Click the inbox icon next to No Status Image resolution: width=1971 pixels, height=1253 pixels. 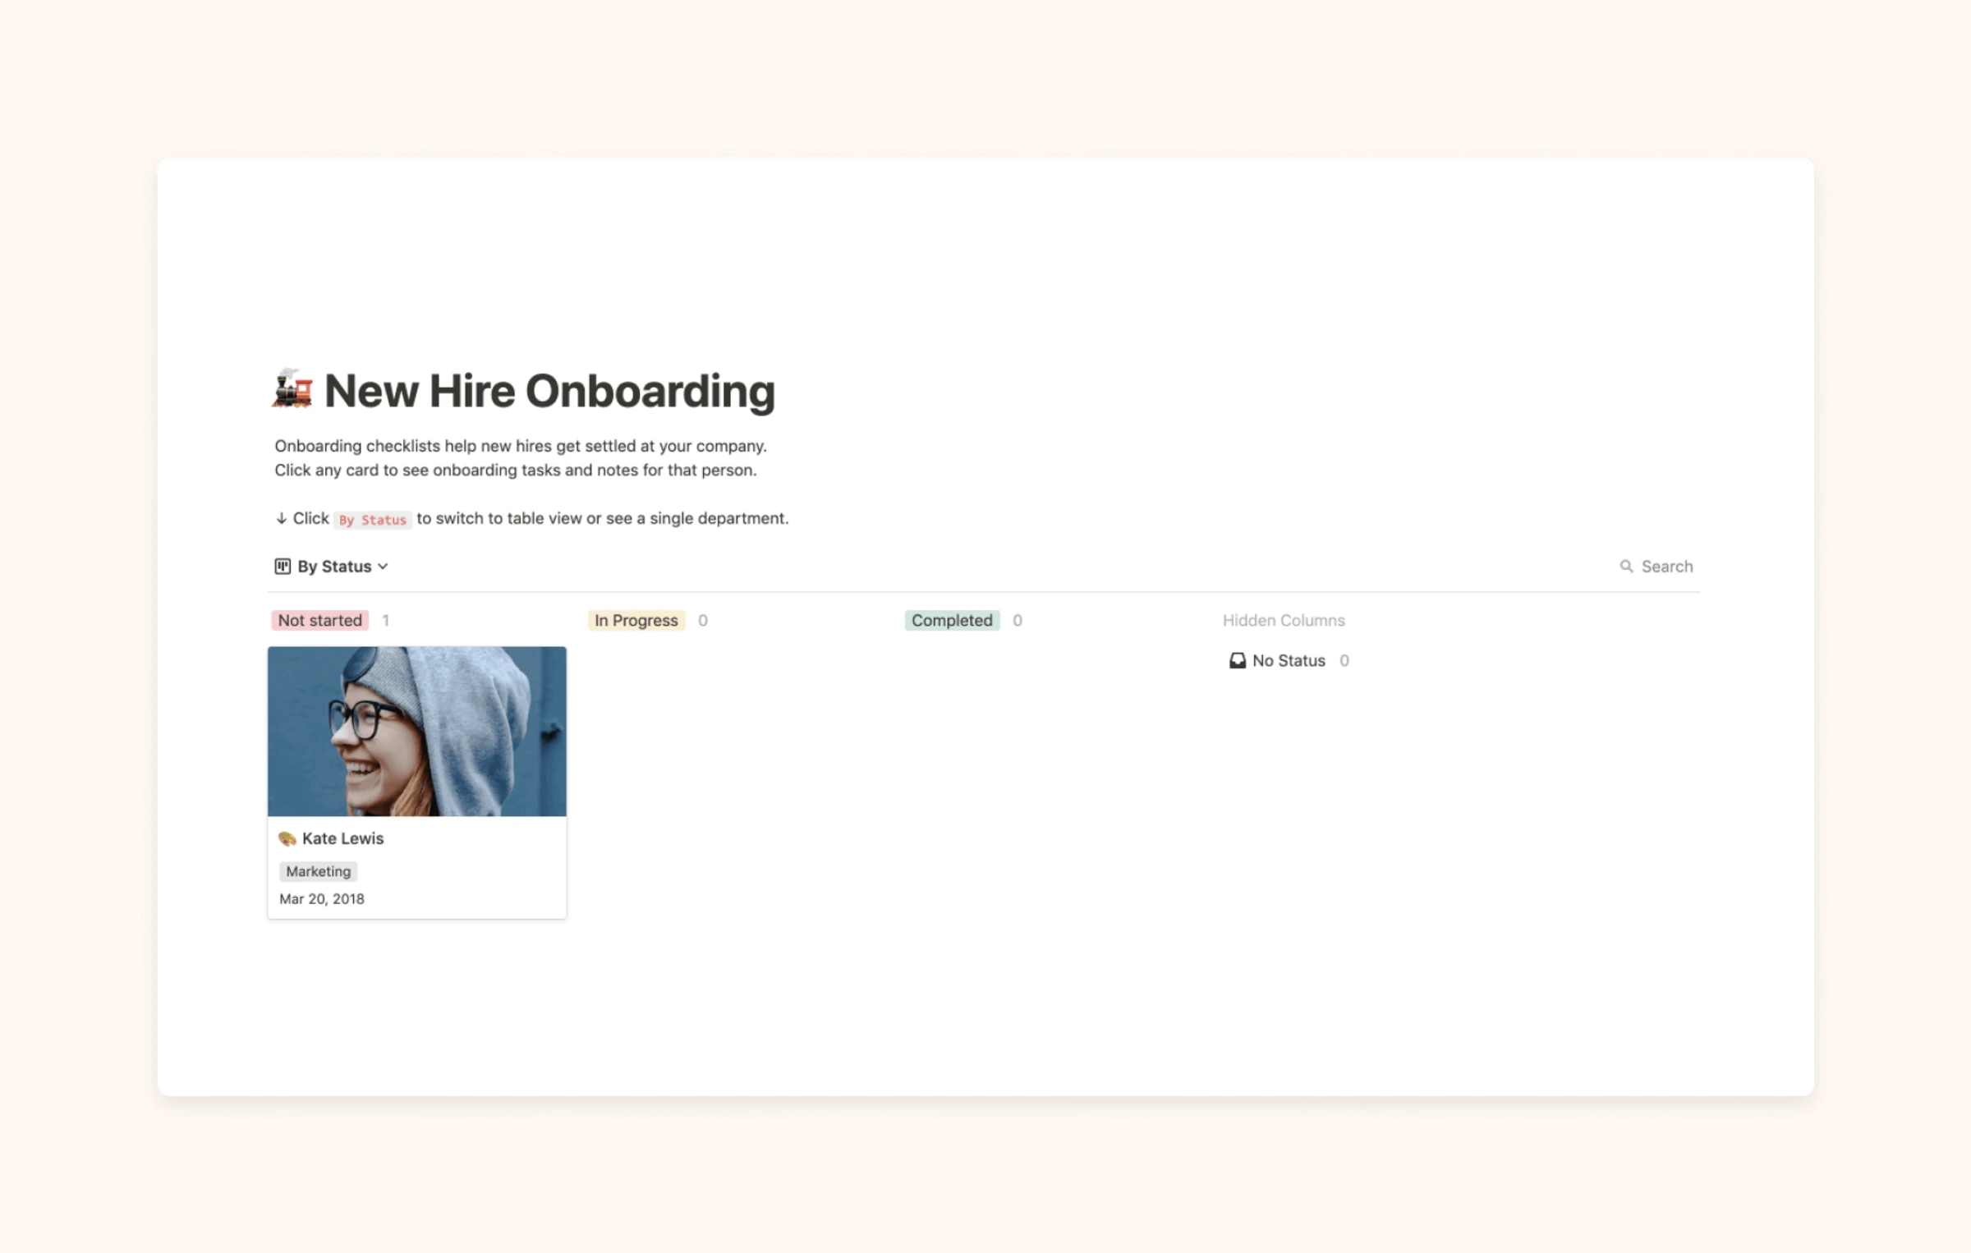(x=1237, y=659)
